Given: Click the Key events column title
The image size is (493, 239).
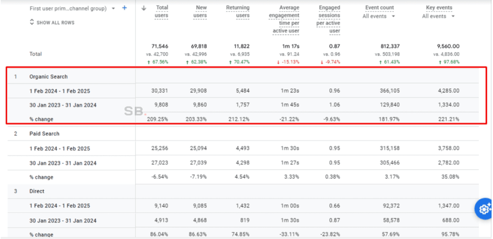Looking at the screenshot, I should click(x=439, y=8).
